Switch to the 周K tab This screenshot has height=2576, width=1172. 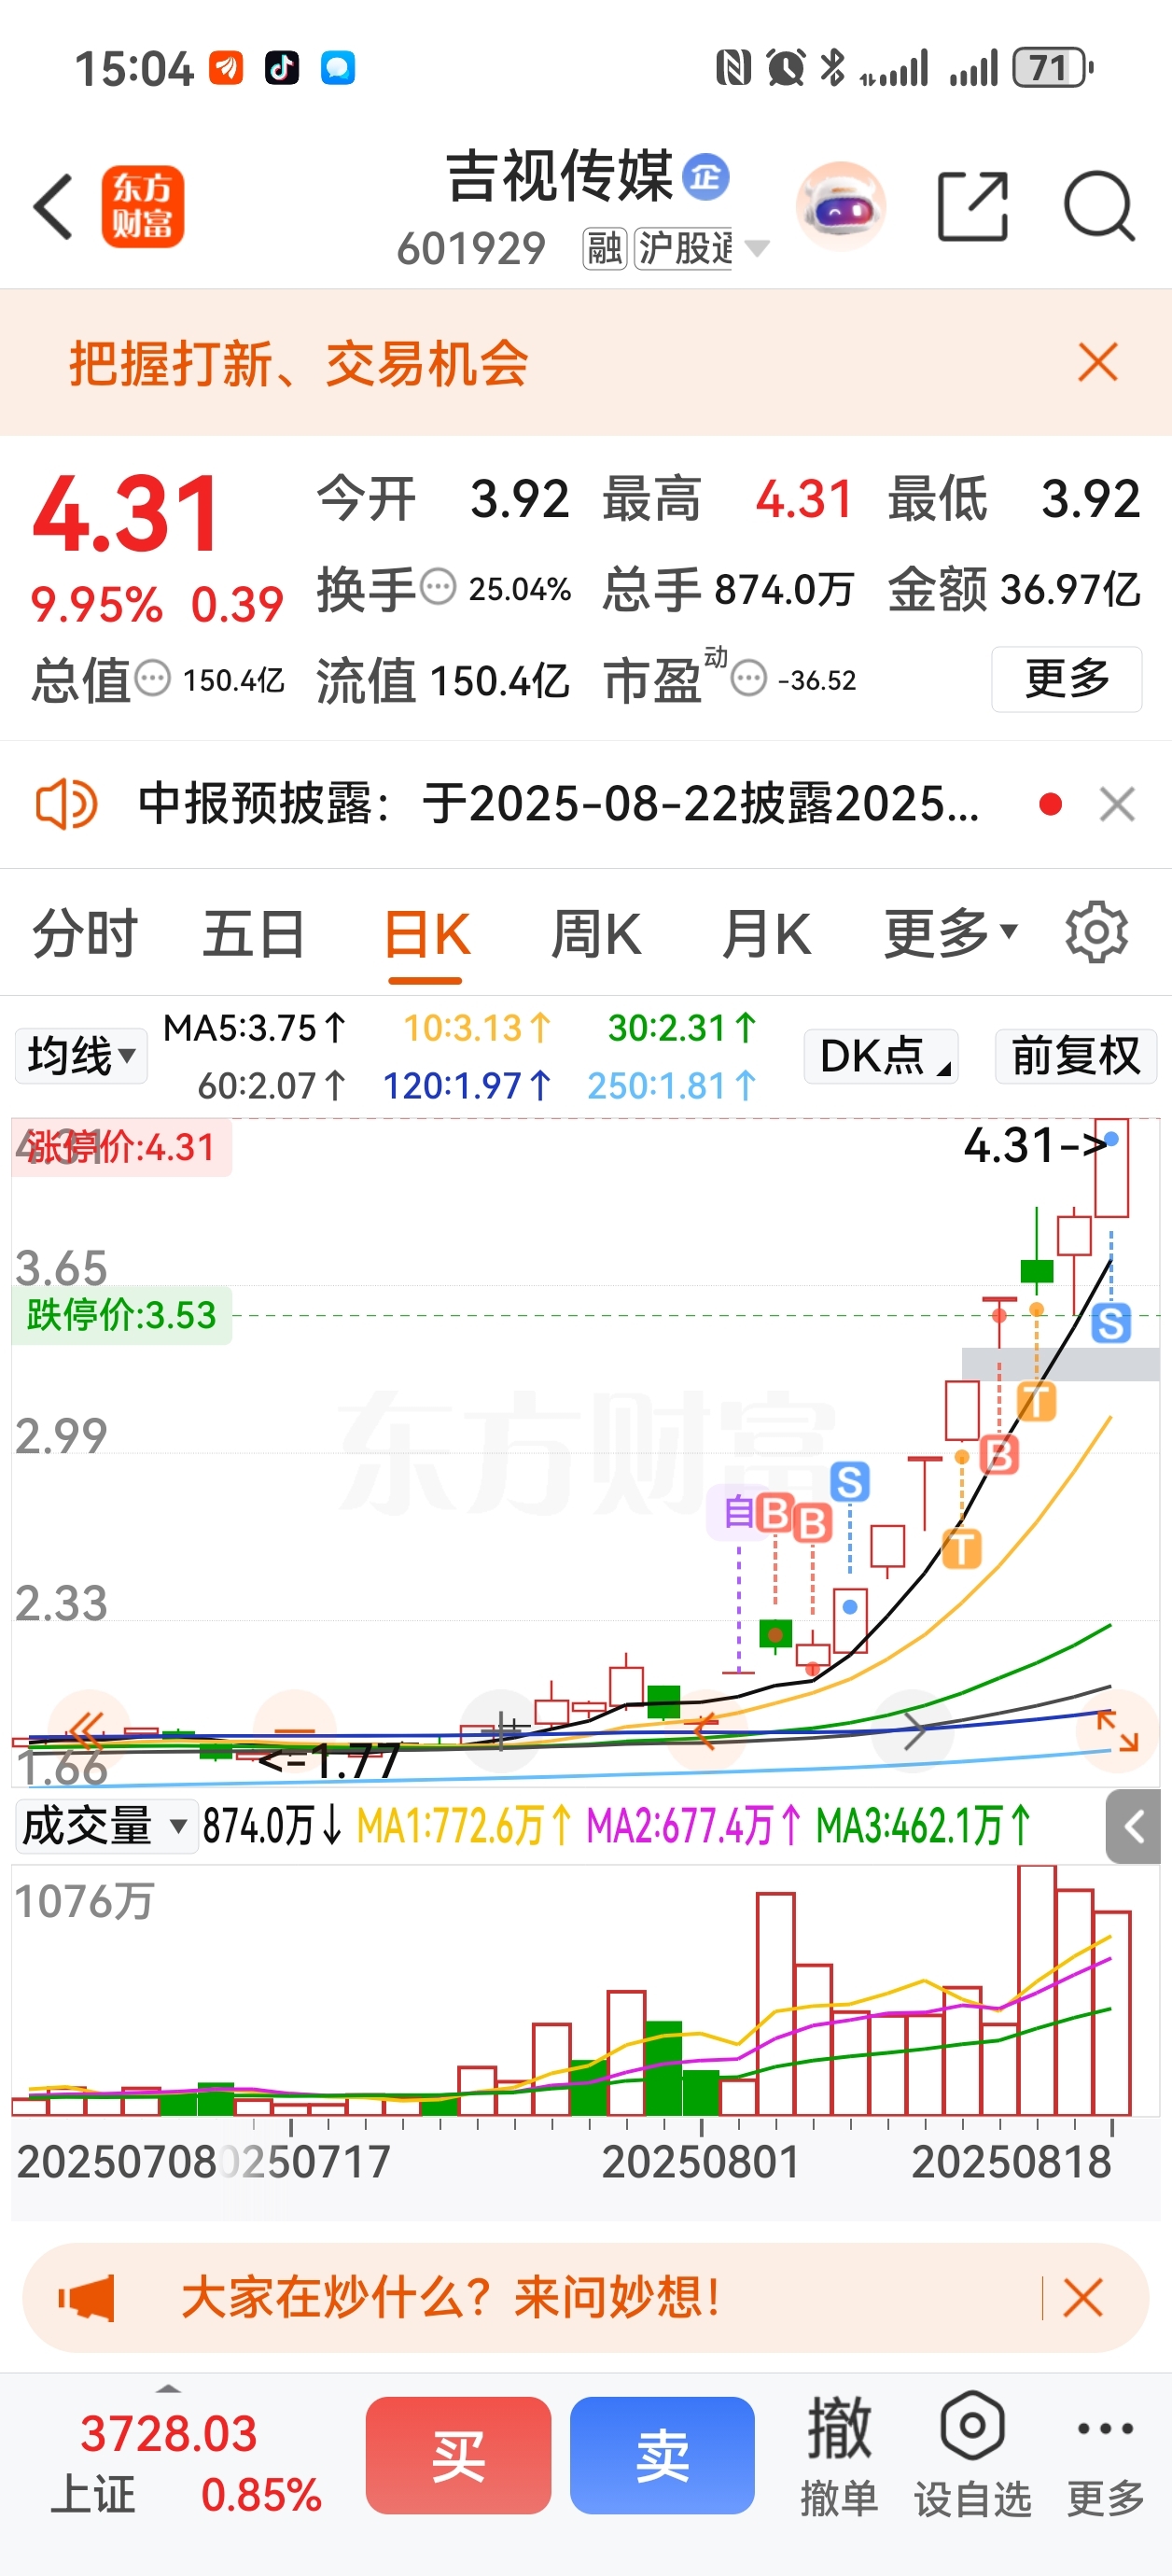pos(596,933)
